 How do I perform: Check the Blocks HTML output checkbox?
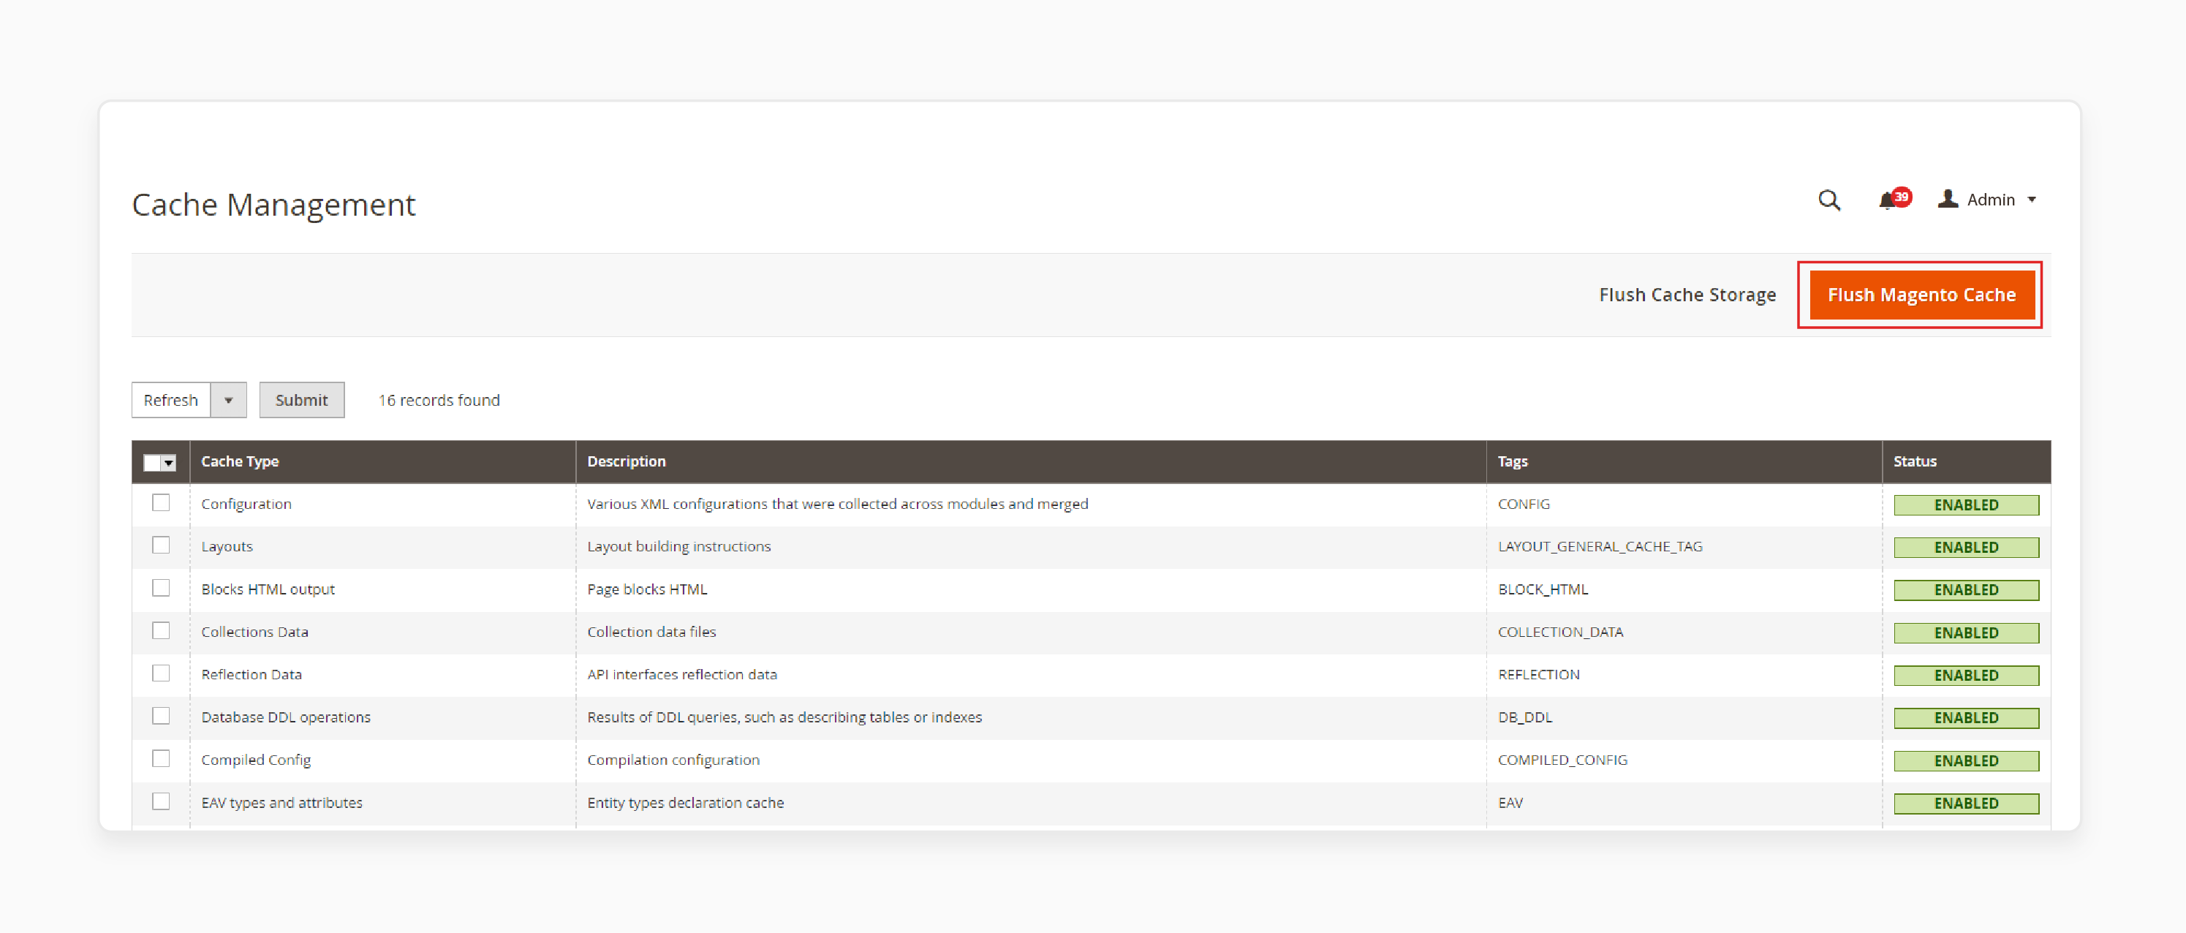click(x=160, y=587)
